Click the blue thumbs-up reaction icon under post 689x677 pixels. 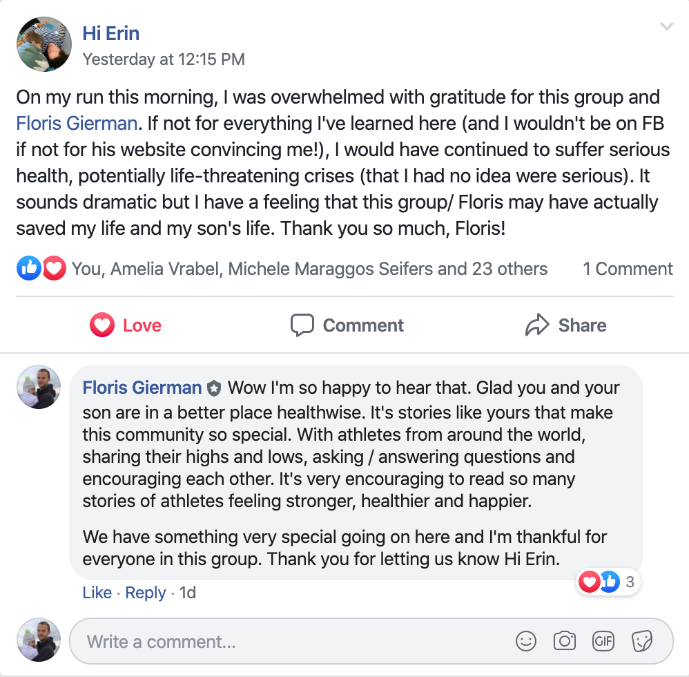[29, 269]
